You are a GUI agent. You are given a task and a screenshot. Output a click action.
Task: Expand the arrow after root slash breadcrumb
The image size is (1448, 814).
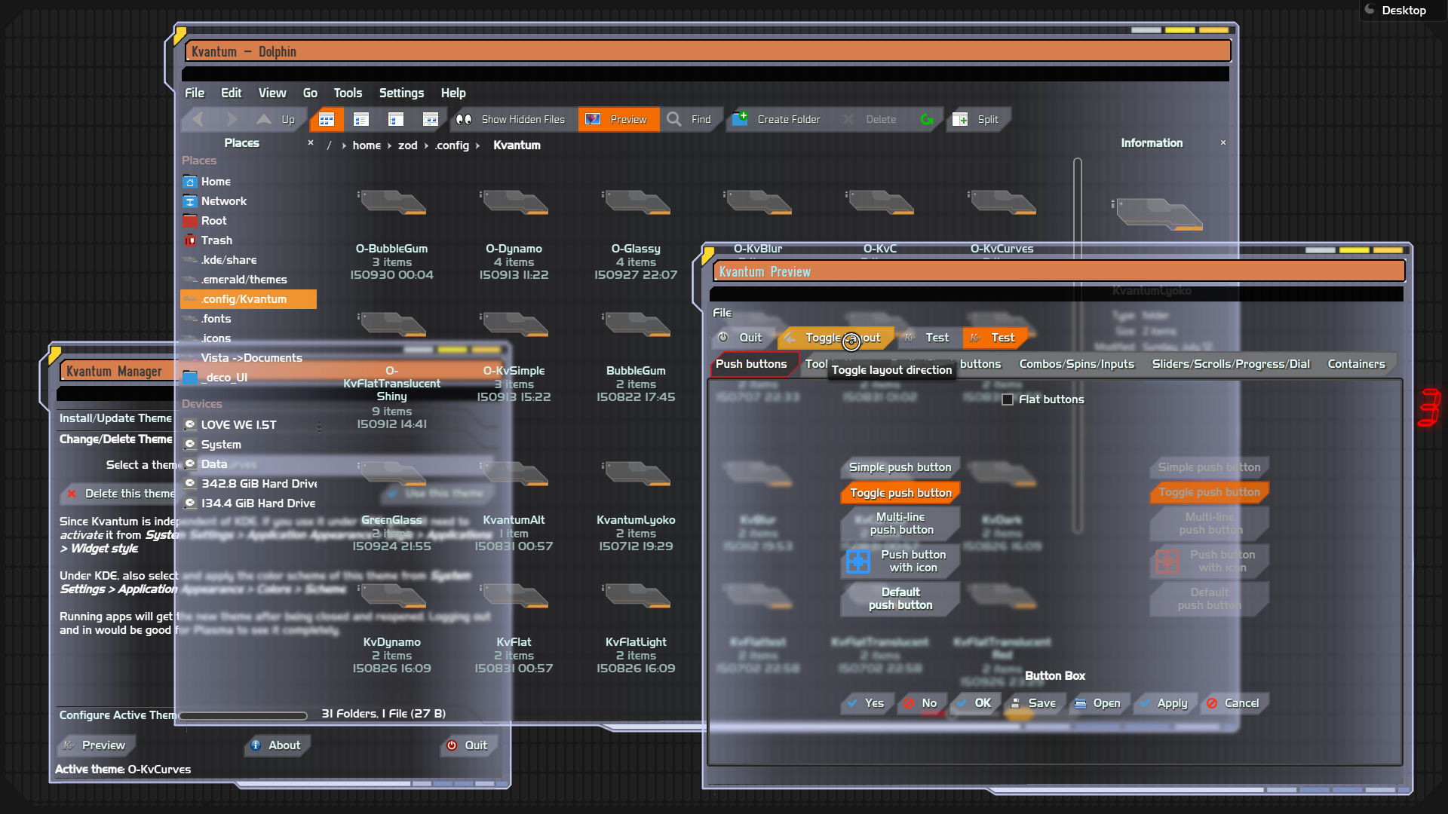coord(344,145)
